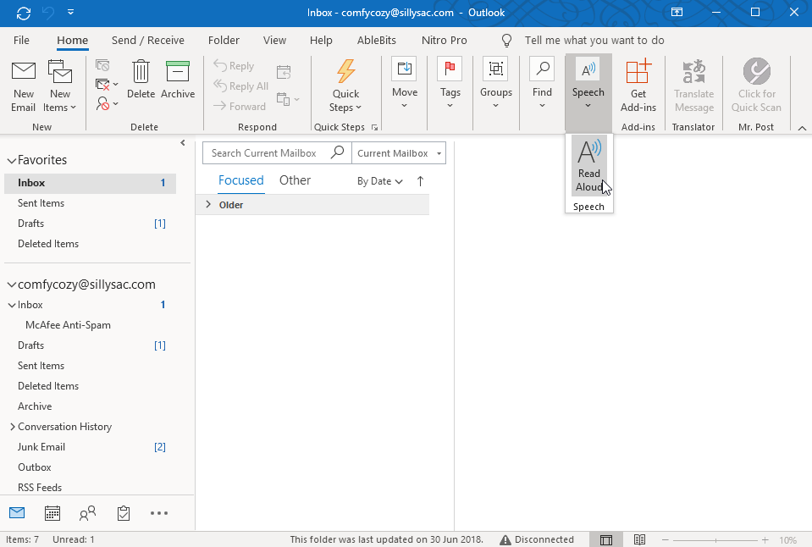Open the Send / Receive ribbon tab
812x547 pixels.
pos(148,40)
